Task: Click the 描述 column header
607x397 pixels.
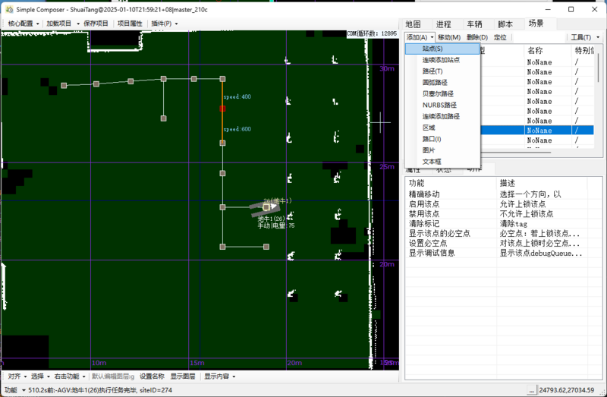Action: (542, 183)
